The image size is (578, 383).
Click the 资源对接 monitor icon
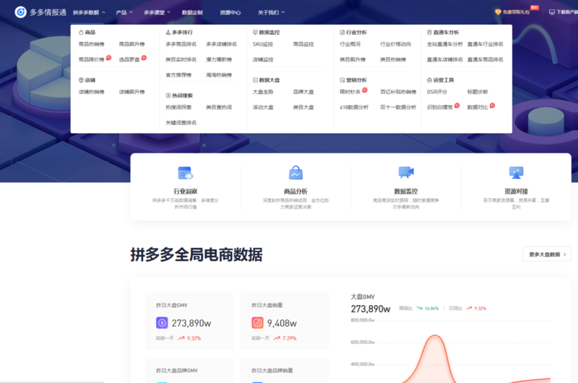[516, 173]
